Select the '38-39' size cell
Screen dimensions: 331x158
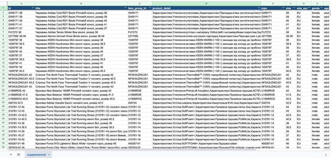pos(291,36)
